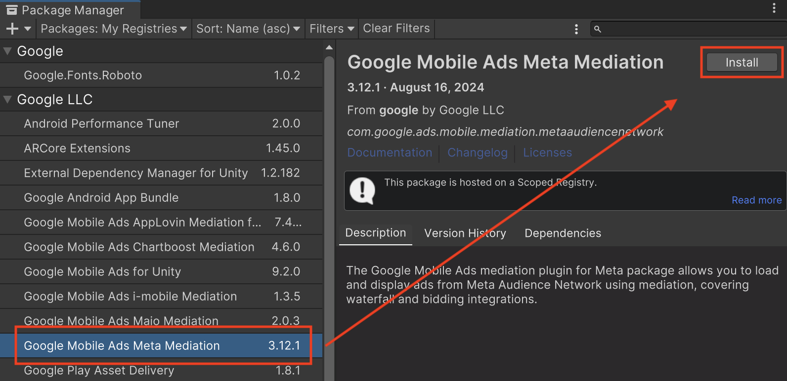
Task: Open the Changelog link
Action: click(x=477, y=153)
